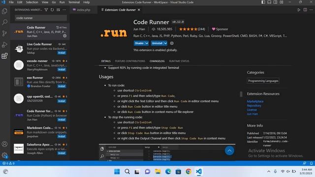Open editor more actions ellipsis
This screenshot has width=315, height=177.
pos(311,10)
